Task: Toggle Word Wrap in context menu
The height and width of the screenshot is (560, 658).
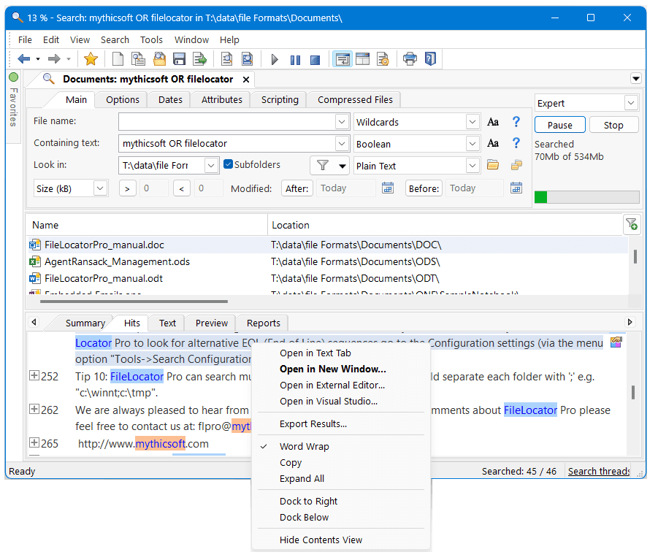Action: click(x=304, y=446)
